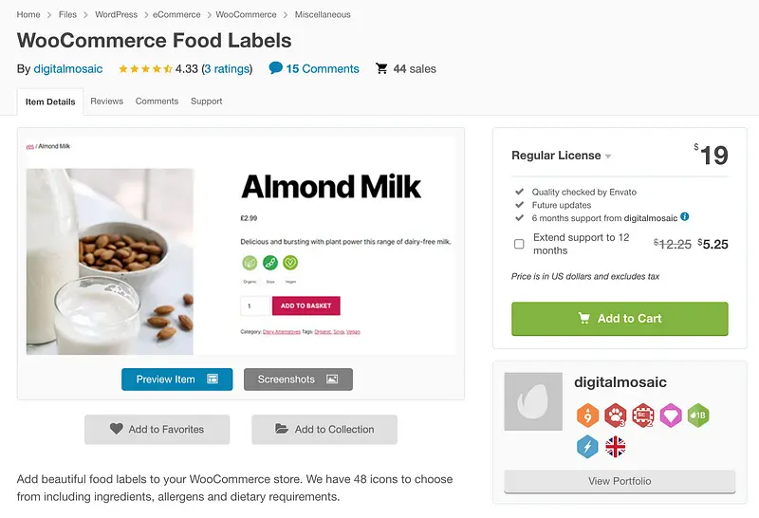This screenshot has width=759, height=518.
Task: Click the green Add to Cart button
Action: (620, 319)
